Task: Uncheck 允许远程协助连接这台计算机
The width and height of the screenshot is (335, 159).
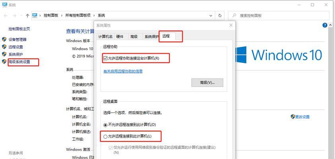Action: pyautogui.click(x=105, y=58)
